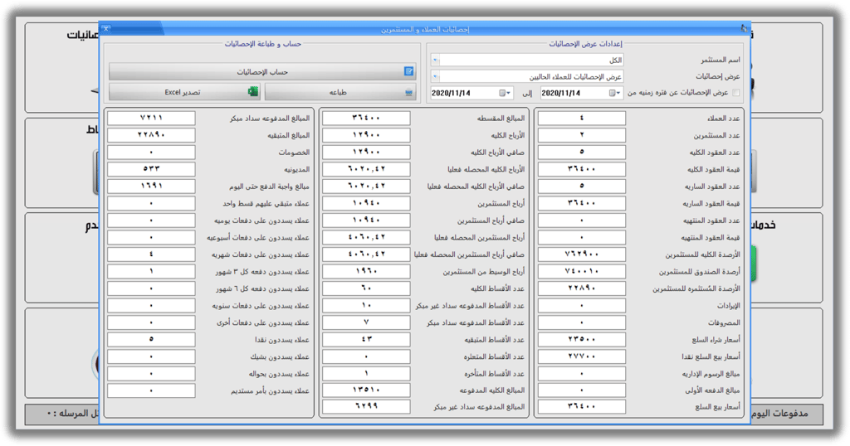
Task: Select the أرصدة الصندوق للمستثمرين value field
Action: 582,271
